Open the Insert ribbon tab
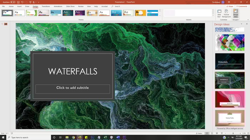The width and height of the screenshot is (250, 140). coord(19,6)
